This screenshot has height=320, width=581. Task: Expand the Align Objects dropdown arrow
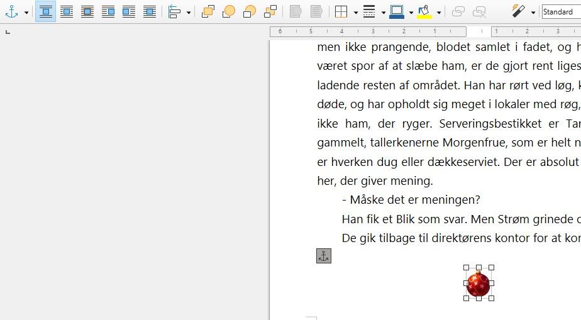click(x=188, y=12)
